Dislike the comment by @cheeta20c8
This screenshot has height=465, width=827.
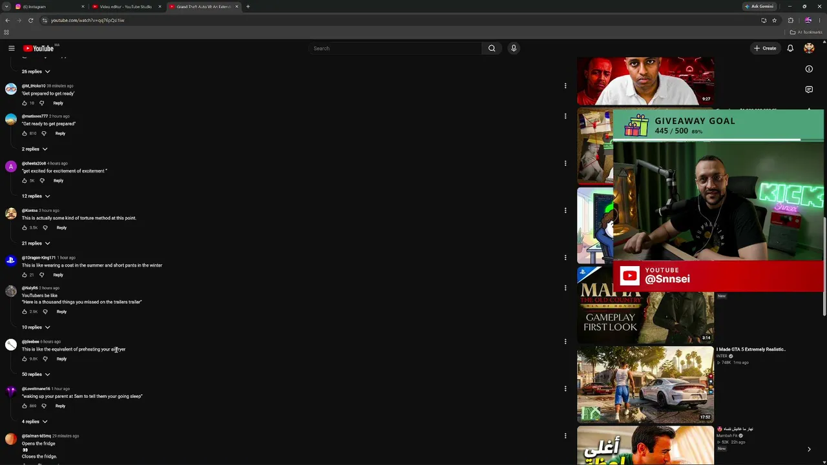(x=42, y=181)
